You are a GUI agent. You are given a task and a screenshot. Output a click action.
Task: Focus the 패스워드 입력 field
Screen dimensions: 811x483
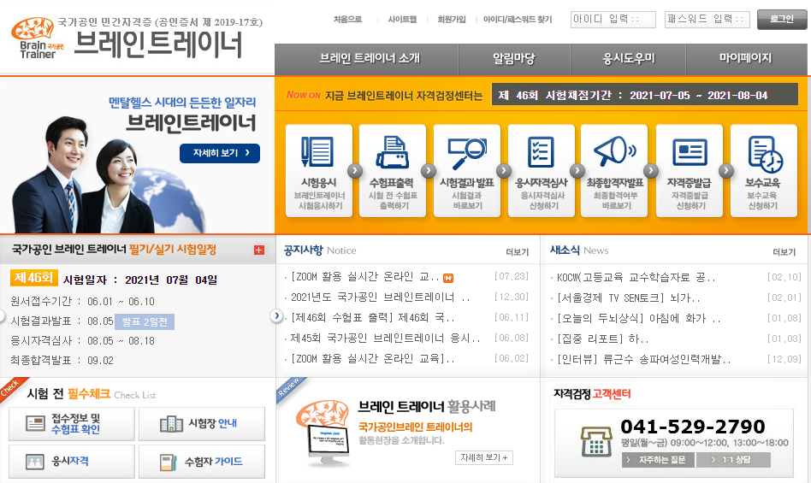pyautogui.click(x=707, y=19)
